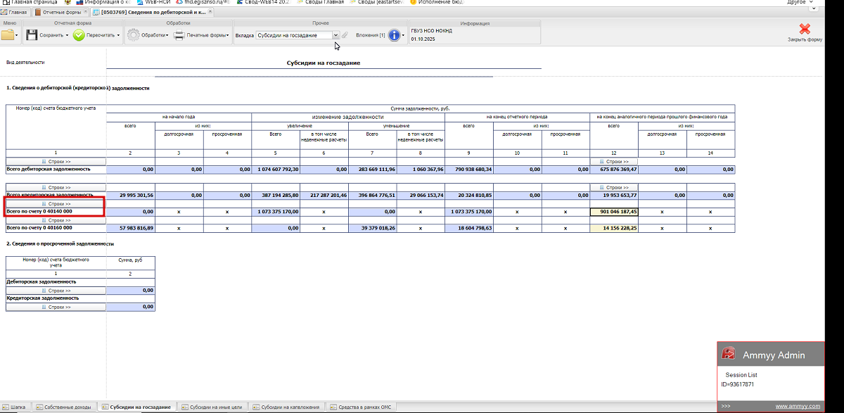Select cell 1 073 375 170,00 in column 5
Viewport: 844px width, 413px height.
click(276, 211)
